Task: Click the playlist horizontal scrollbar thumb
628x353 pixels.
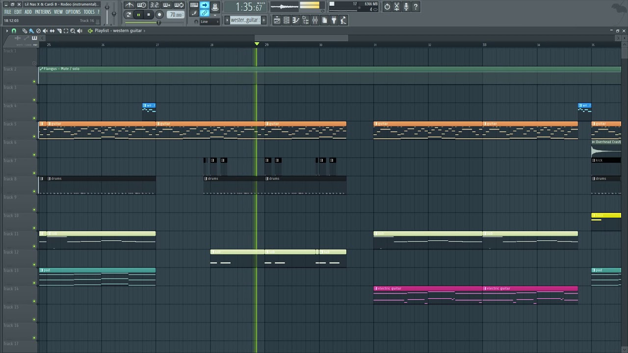Action: pos(301,38)
